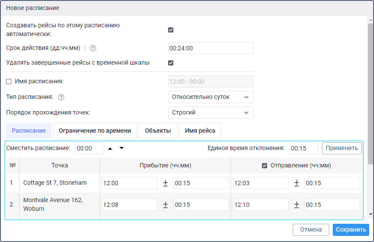Open the Тип расписания dropdown

[x=210, y=97]
